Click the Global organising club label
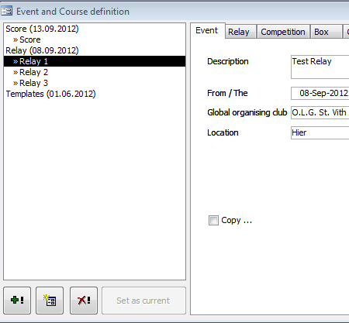The height and width of the screenshot is (323, 349). [247, 112]
